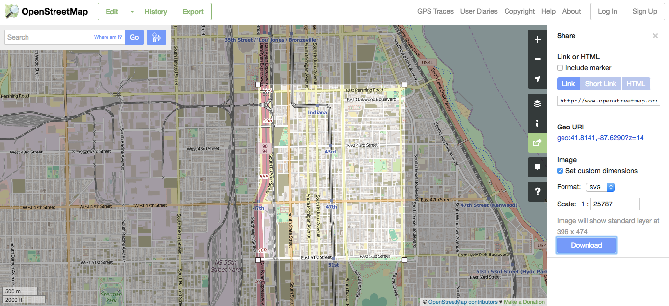Viewport: 669px width, 306px height.
Task: Click the share URL text field
Action: [609, 101]
